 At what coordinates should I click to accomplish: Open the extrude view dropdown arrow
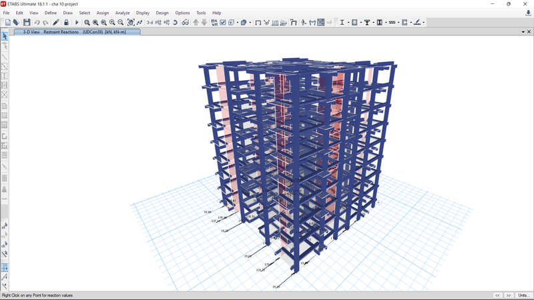point(250,23)
